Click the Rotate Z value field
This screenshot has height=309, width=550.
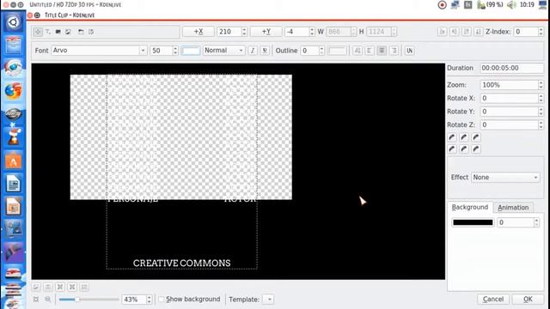point(510,124)
